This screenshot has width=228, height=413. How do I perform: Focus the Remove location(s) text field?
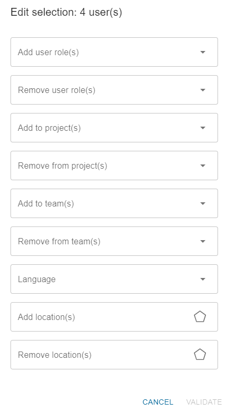(114, 355)
